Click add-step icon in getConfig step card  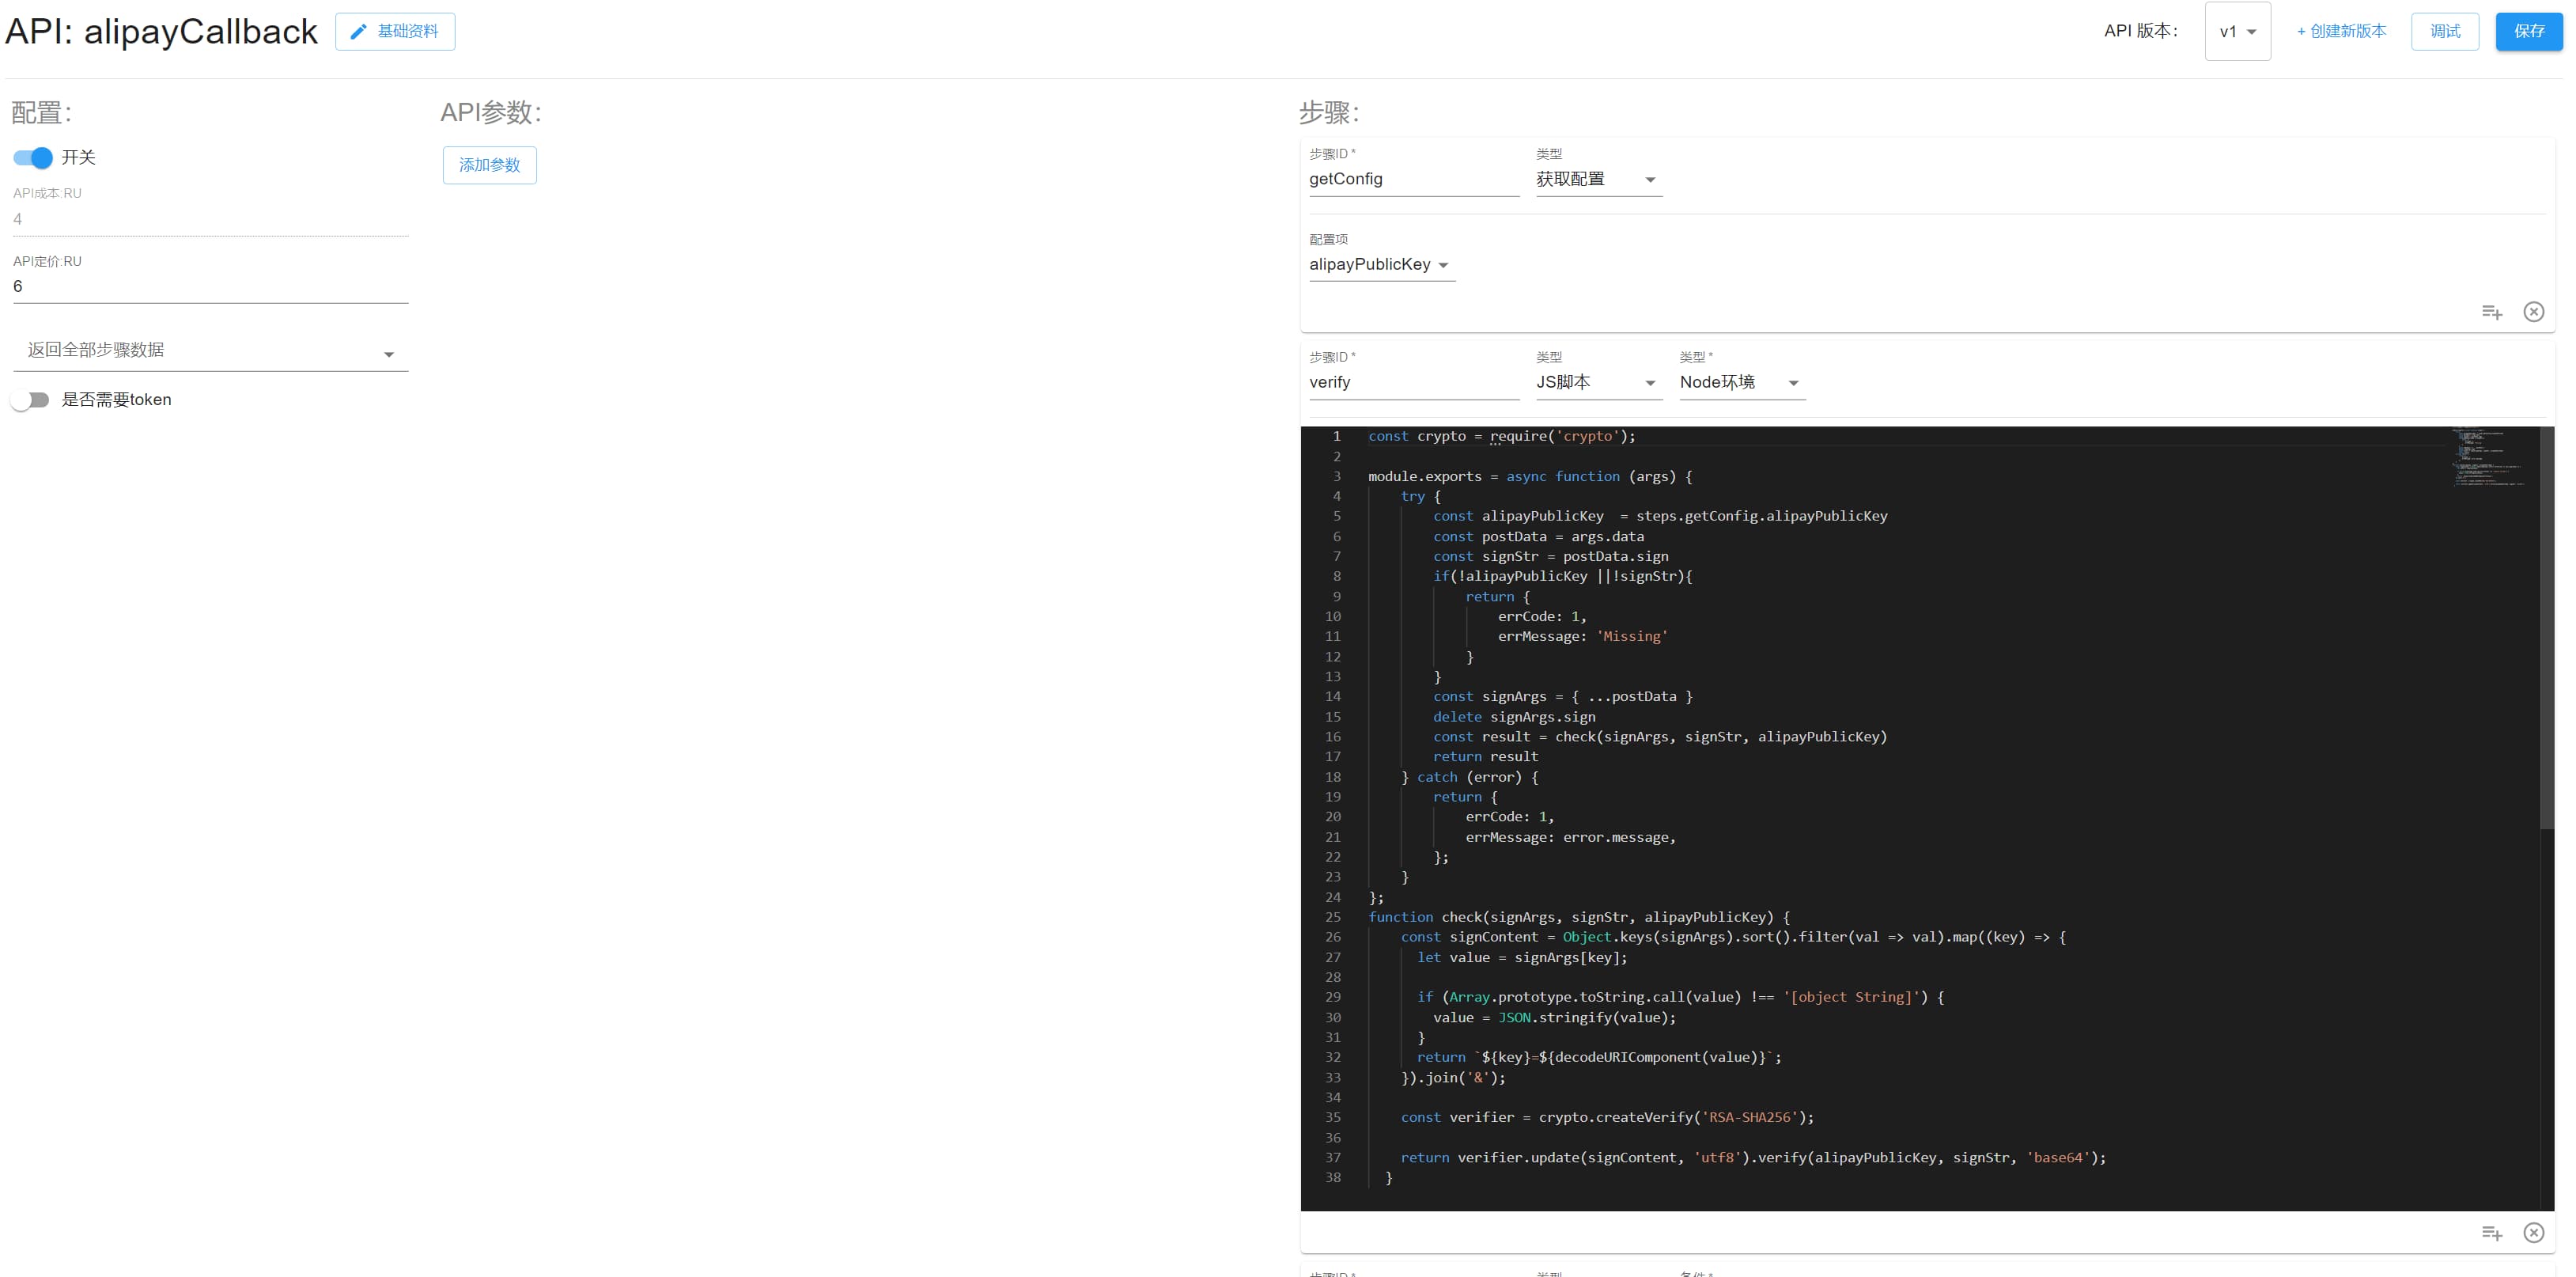pyautogui.click(x=2492, y=312)
